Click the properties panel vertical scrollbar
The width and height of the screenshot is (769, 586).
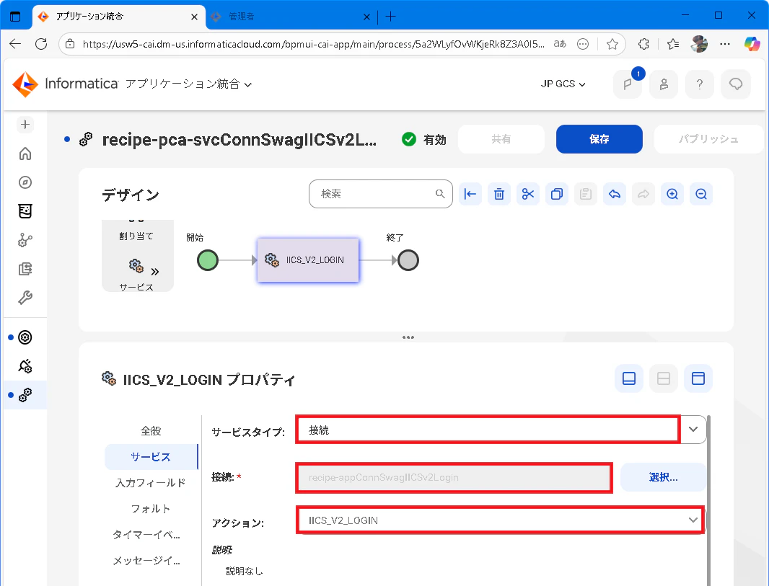(708, 500)
